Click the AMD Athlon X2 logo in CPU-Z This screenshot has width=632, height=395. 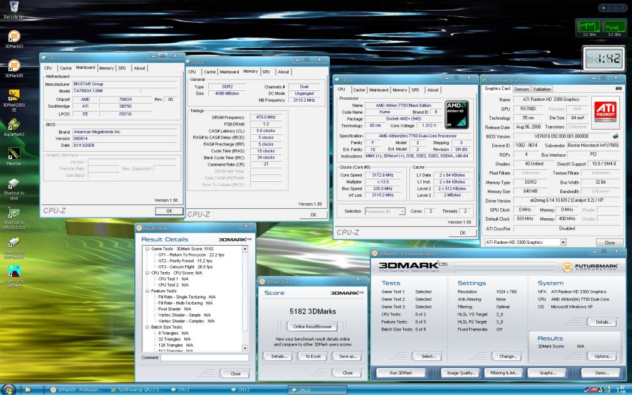(456, 115)
